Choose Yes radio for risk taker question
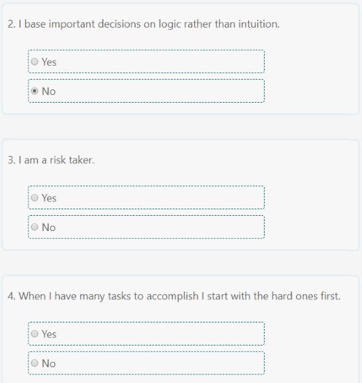Viewport: 362px width, 383px height. click(35, 197)
